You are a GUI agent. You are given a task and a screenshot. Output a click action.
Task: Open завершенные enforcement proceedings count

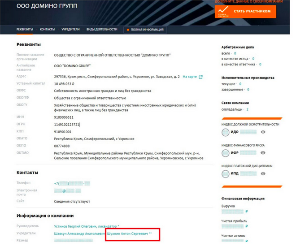tap(248, 90)
